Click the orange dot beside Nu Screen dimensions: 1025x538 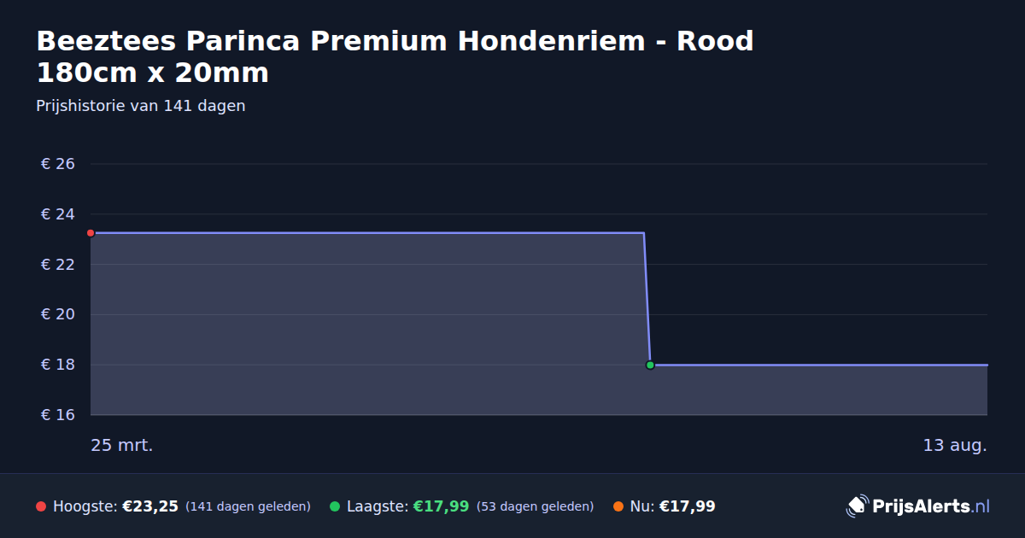[x=618, y=506]
